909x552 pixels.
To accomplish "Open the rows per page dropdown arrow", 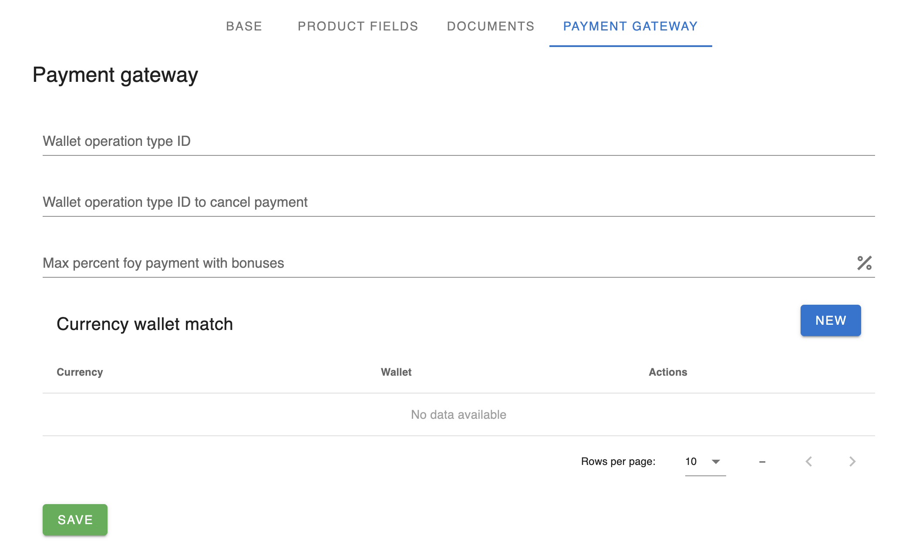I will [x=716, y=461].
